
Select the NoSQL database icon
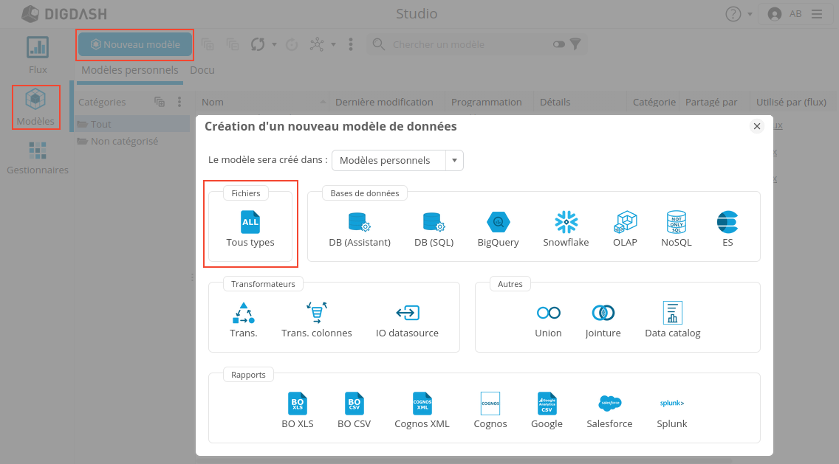tap(677, 223)
